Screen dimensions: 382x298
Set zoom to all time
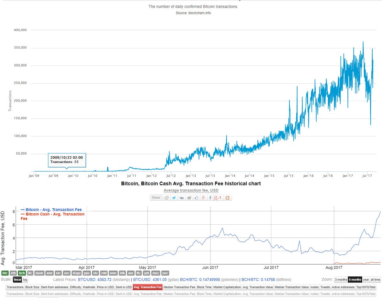click(376, 280)
